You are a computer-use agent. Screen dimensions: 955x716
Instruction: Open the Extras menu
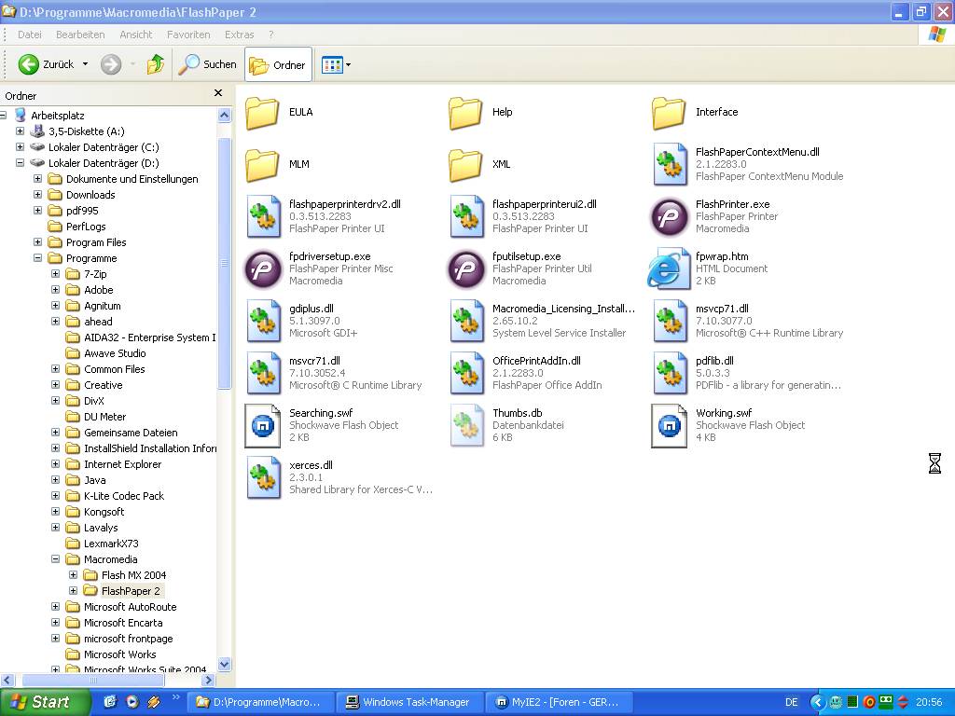click(239, 34)
